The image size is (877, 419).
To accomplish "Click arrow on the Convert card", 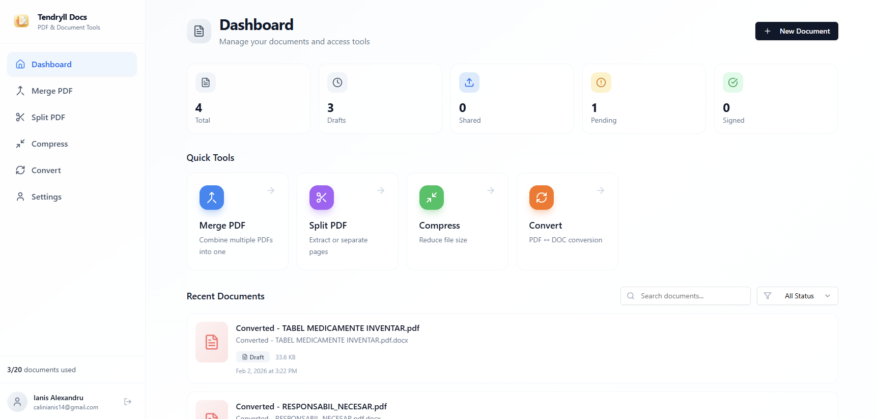I will point(601,190).
